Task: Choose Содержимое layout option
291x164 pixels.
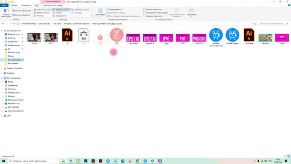Action: coord(60,16)
